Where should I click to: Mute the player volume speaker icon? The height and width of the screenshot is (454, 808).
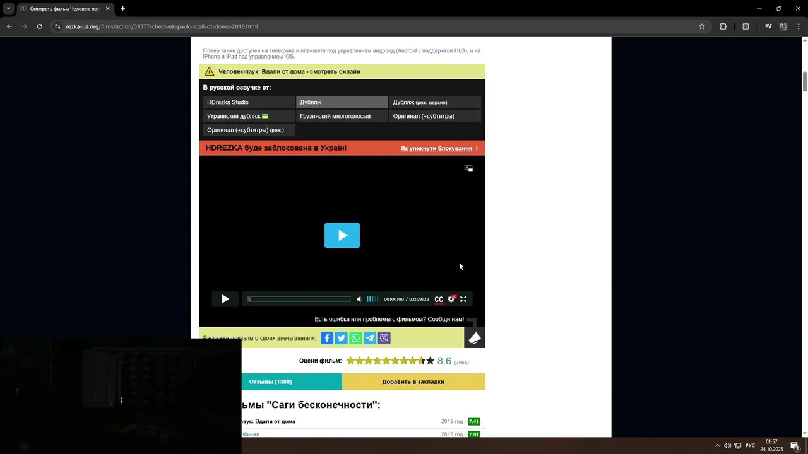point(360,299)
